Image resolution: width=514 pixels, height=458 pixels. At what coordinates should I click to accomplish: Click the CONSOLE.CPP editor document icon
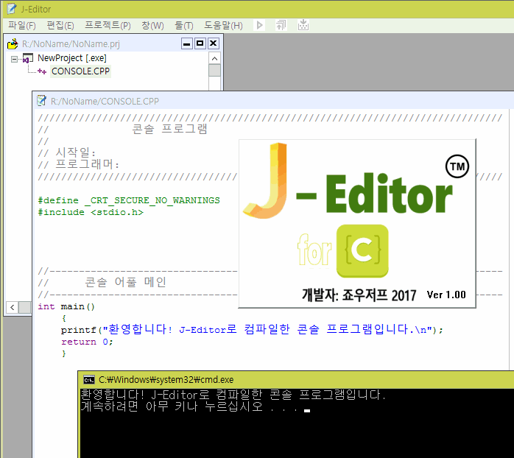tap(41, 101)
